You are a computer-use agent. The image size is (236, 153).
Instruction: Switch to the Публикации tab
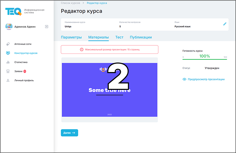click(141, 37)
